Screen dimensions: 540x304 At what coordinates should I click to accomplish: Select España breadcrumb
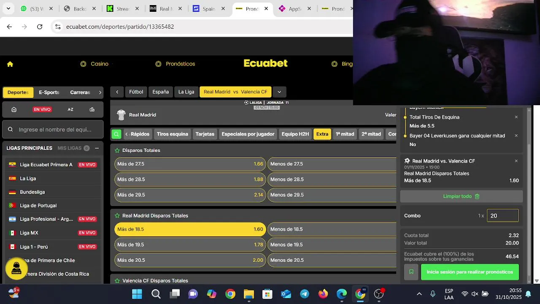(160, 92)
